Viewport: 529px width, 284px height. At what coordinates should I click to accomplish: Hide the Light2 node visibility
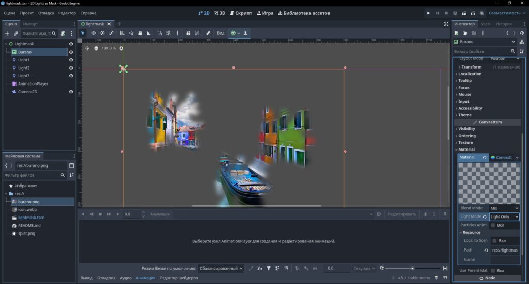tap(71, 68)
